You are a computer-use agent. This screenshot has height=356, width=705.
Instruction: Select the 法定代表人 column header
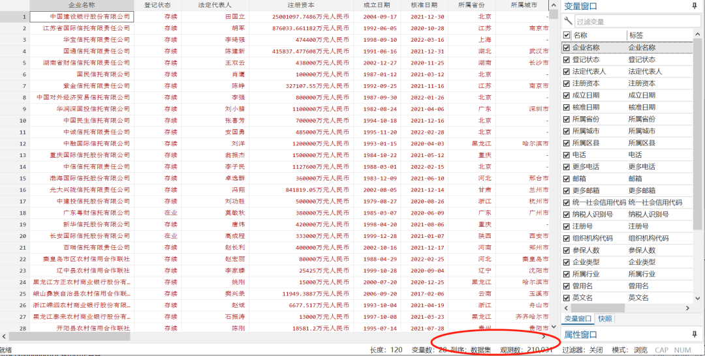click(215, 5)
